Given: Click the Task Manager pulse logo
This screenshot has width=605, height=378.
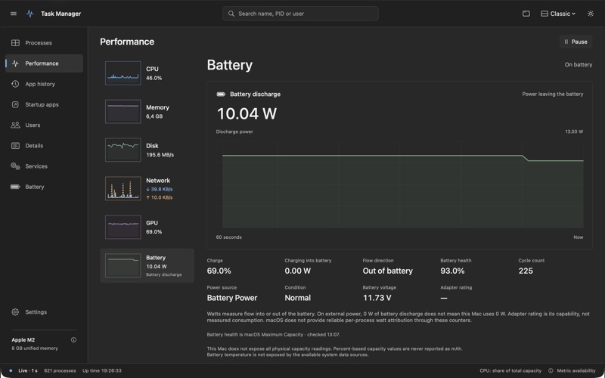Looking at the screenshot, I should [x=29, y=14].
